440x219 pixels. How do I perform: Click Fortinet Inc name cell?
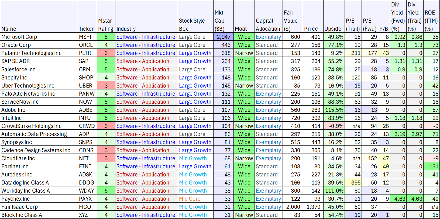point(39,166)
